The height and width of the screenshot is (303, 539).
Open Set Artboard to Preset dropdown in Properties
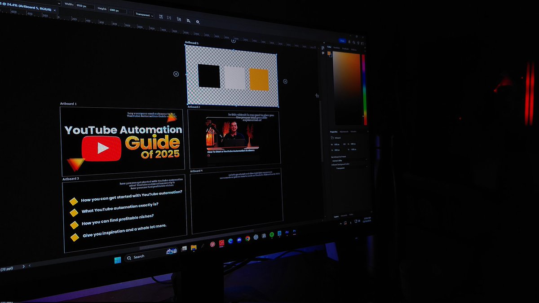coord(349,160)
